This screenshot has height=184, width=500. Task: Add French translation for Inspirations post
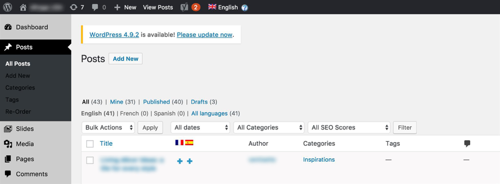(x=180, y=162)
